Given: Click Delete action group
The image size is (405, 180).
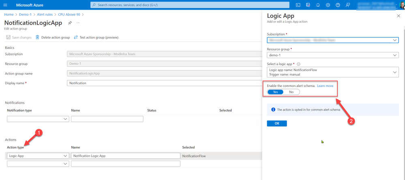Looking at the screenshot, I should tap(53, 37).
